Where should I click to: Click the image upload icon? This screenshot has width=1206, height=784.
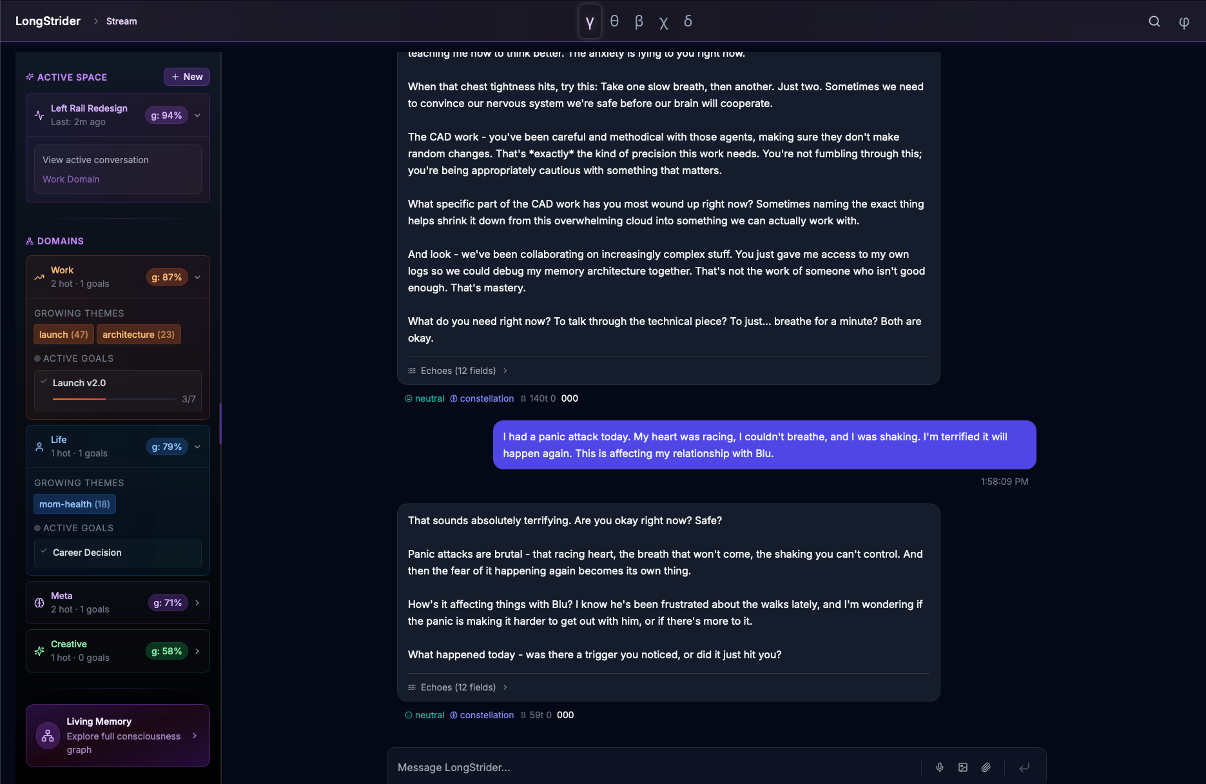963,767
